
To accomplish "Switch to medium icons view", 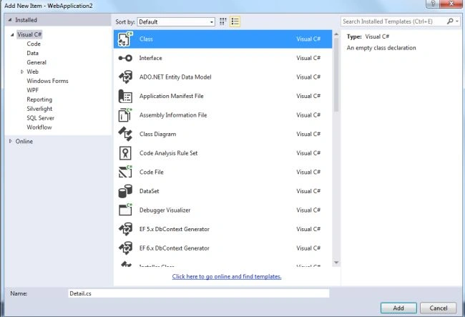I will [222, 21].
